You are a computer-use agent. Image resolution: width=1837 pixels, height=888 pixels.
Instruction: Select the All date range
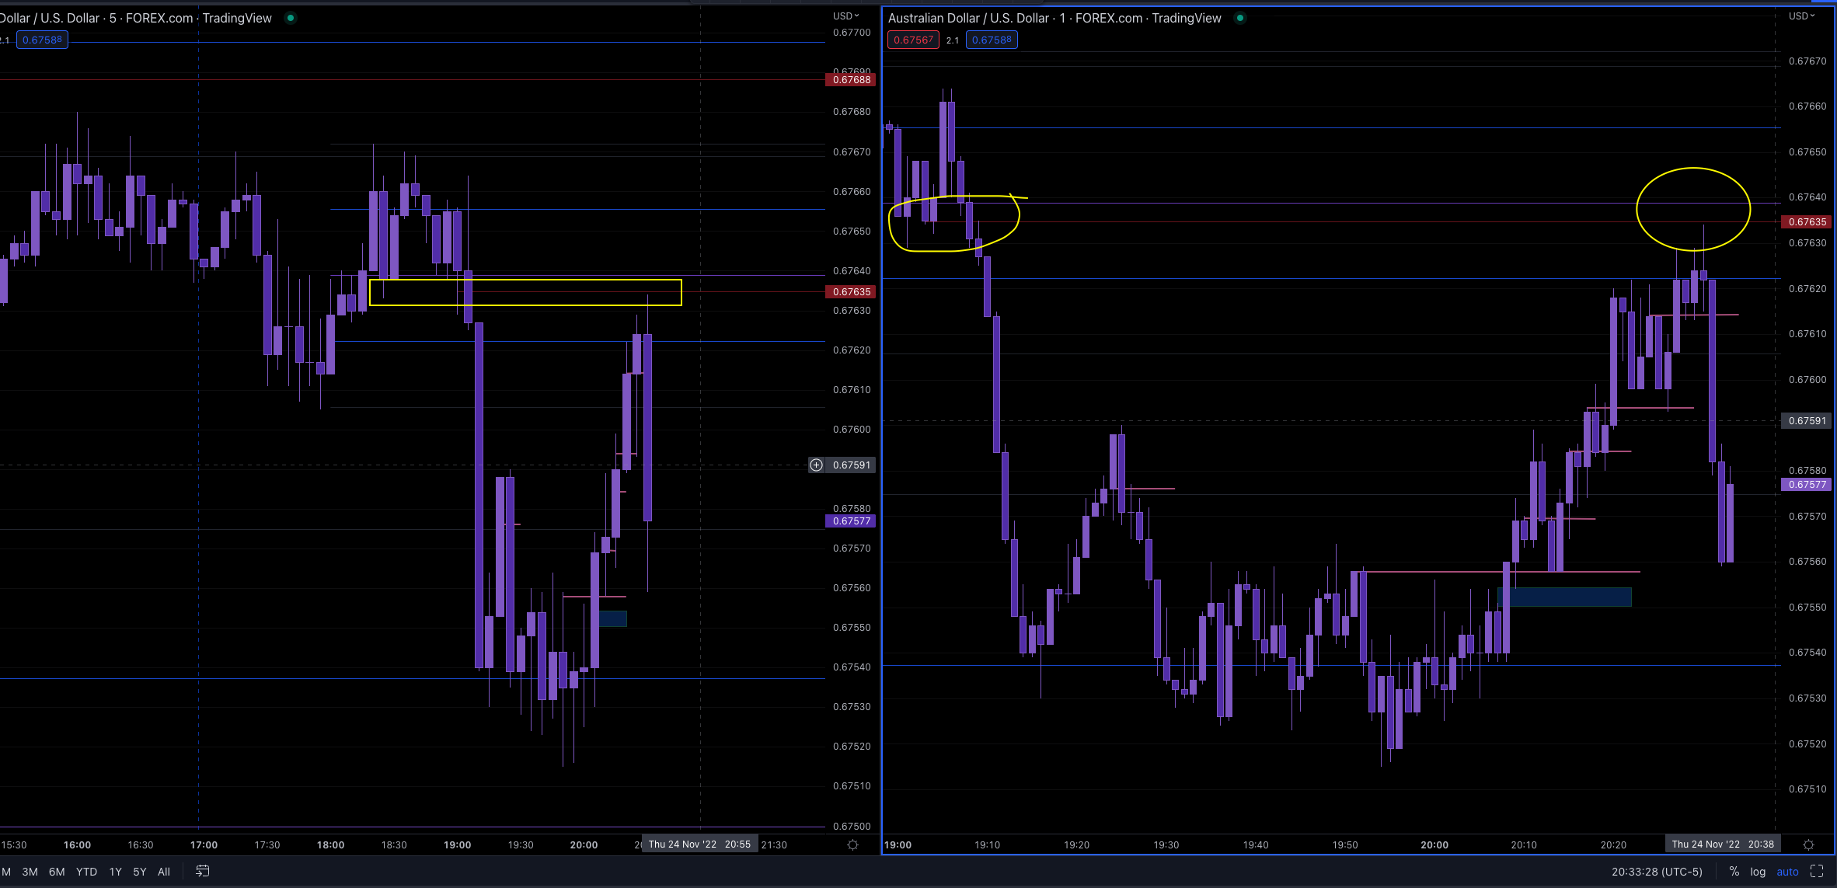coord(163,872)
